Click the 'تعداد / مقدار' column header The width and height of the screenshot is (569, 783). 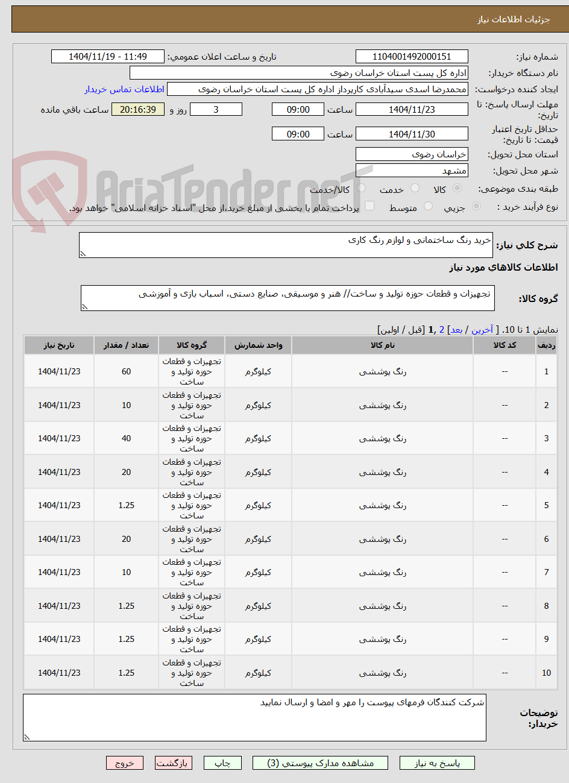tap(126, 345)
